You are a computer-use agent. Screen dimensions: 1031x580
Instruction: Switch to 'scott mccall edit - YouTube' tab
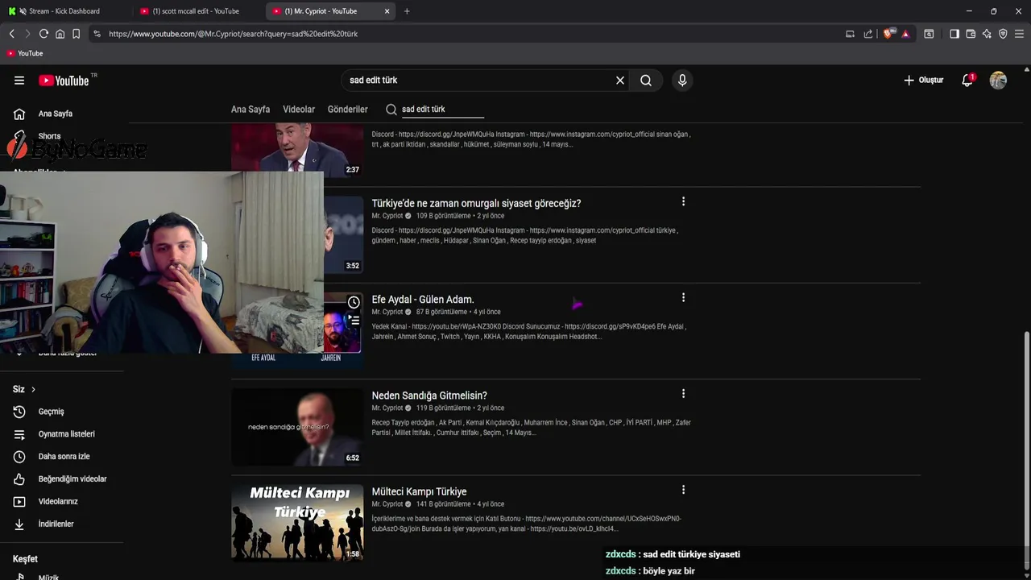click(197, 11)
